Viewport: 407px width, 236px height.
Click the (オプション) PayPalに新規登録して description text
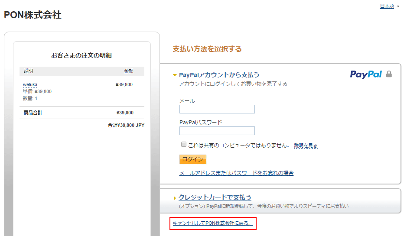[264, 206]
